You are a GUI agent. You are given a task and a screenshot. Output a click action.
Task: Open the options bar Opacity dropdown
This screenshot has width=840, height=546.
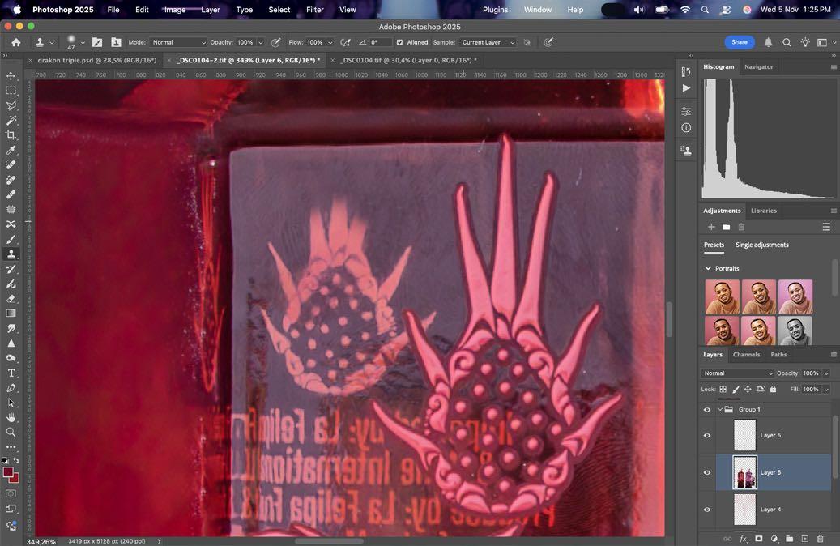pos(260,42)
